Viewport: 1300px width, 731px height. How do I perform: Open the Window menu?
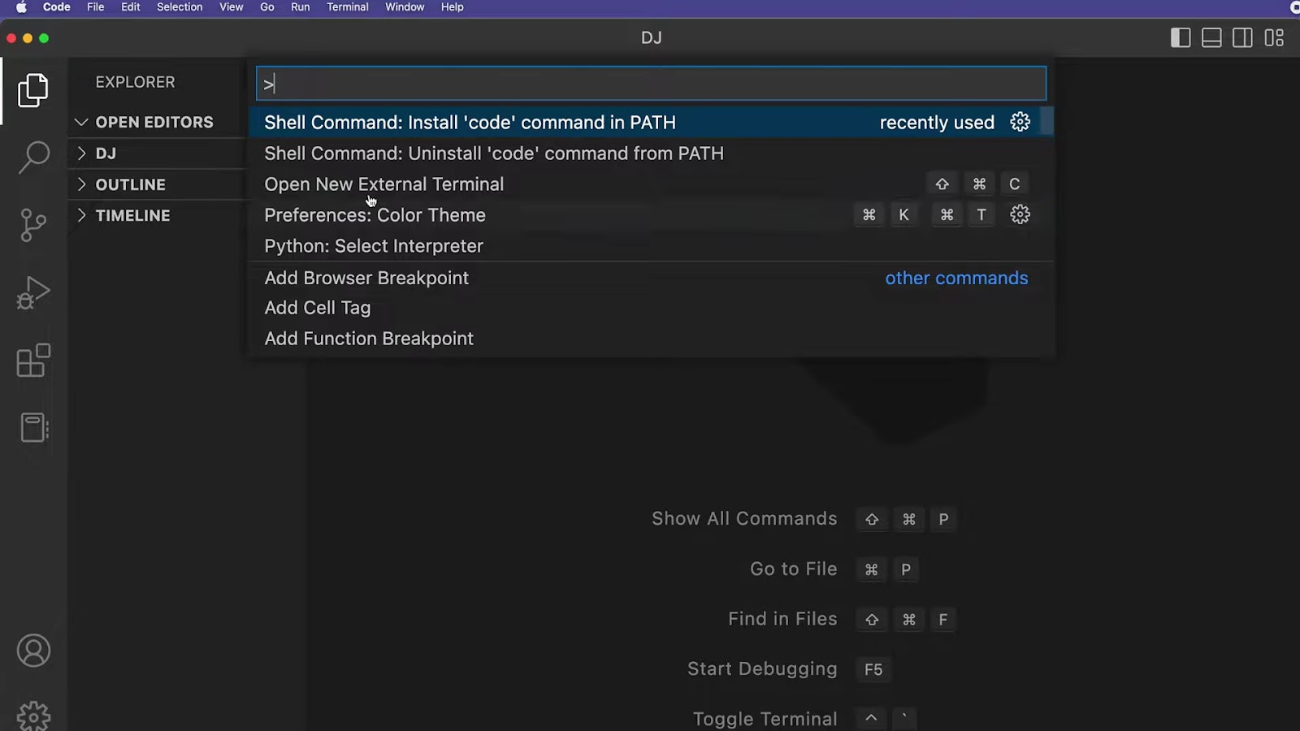[405, 7]
